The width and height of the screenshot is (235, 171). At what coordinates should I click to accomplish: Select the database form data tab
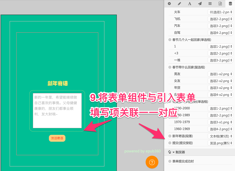230,4
